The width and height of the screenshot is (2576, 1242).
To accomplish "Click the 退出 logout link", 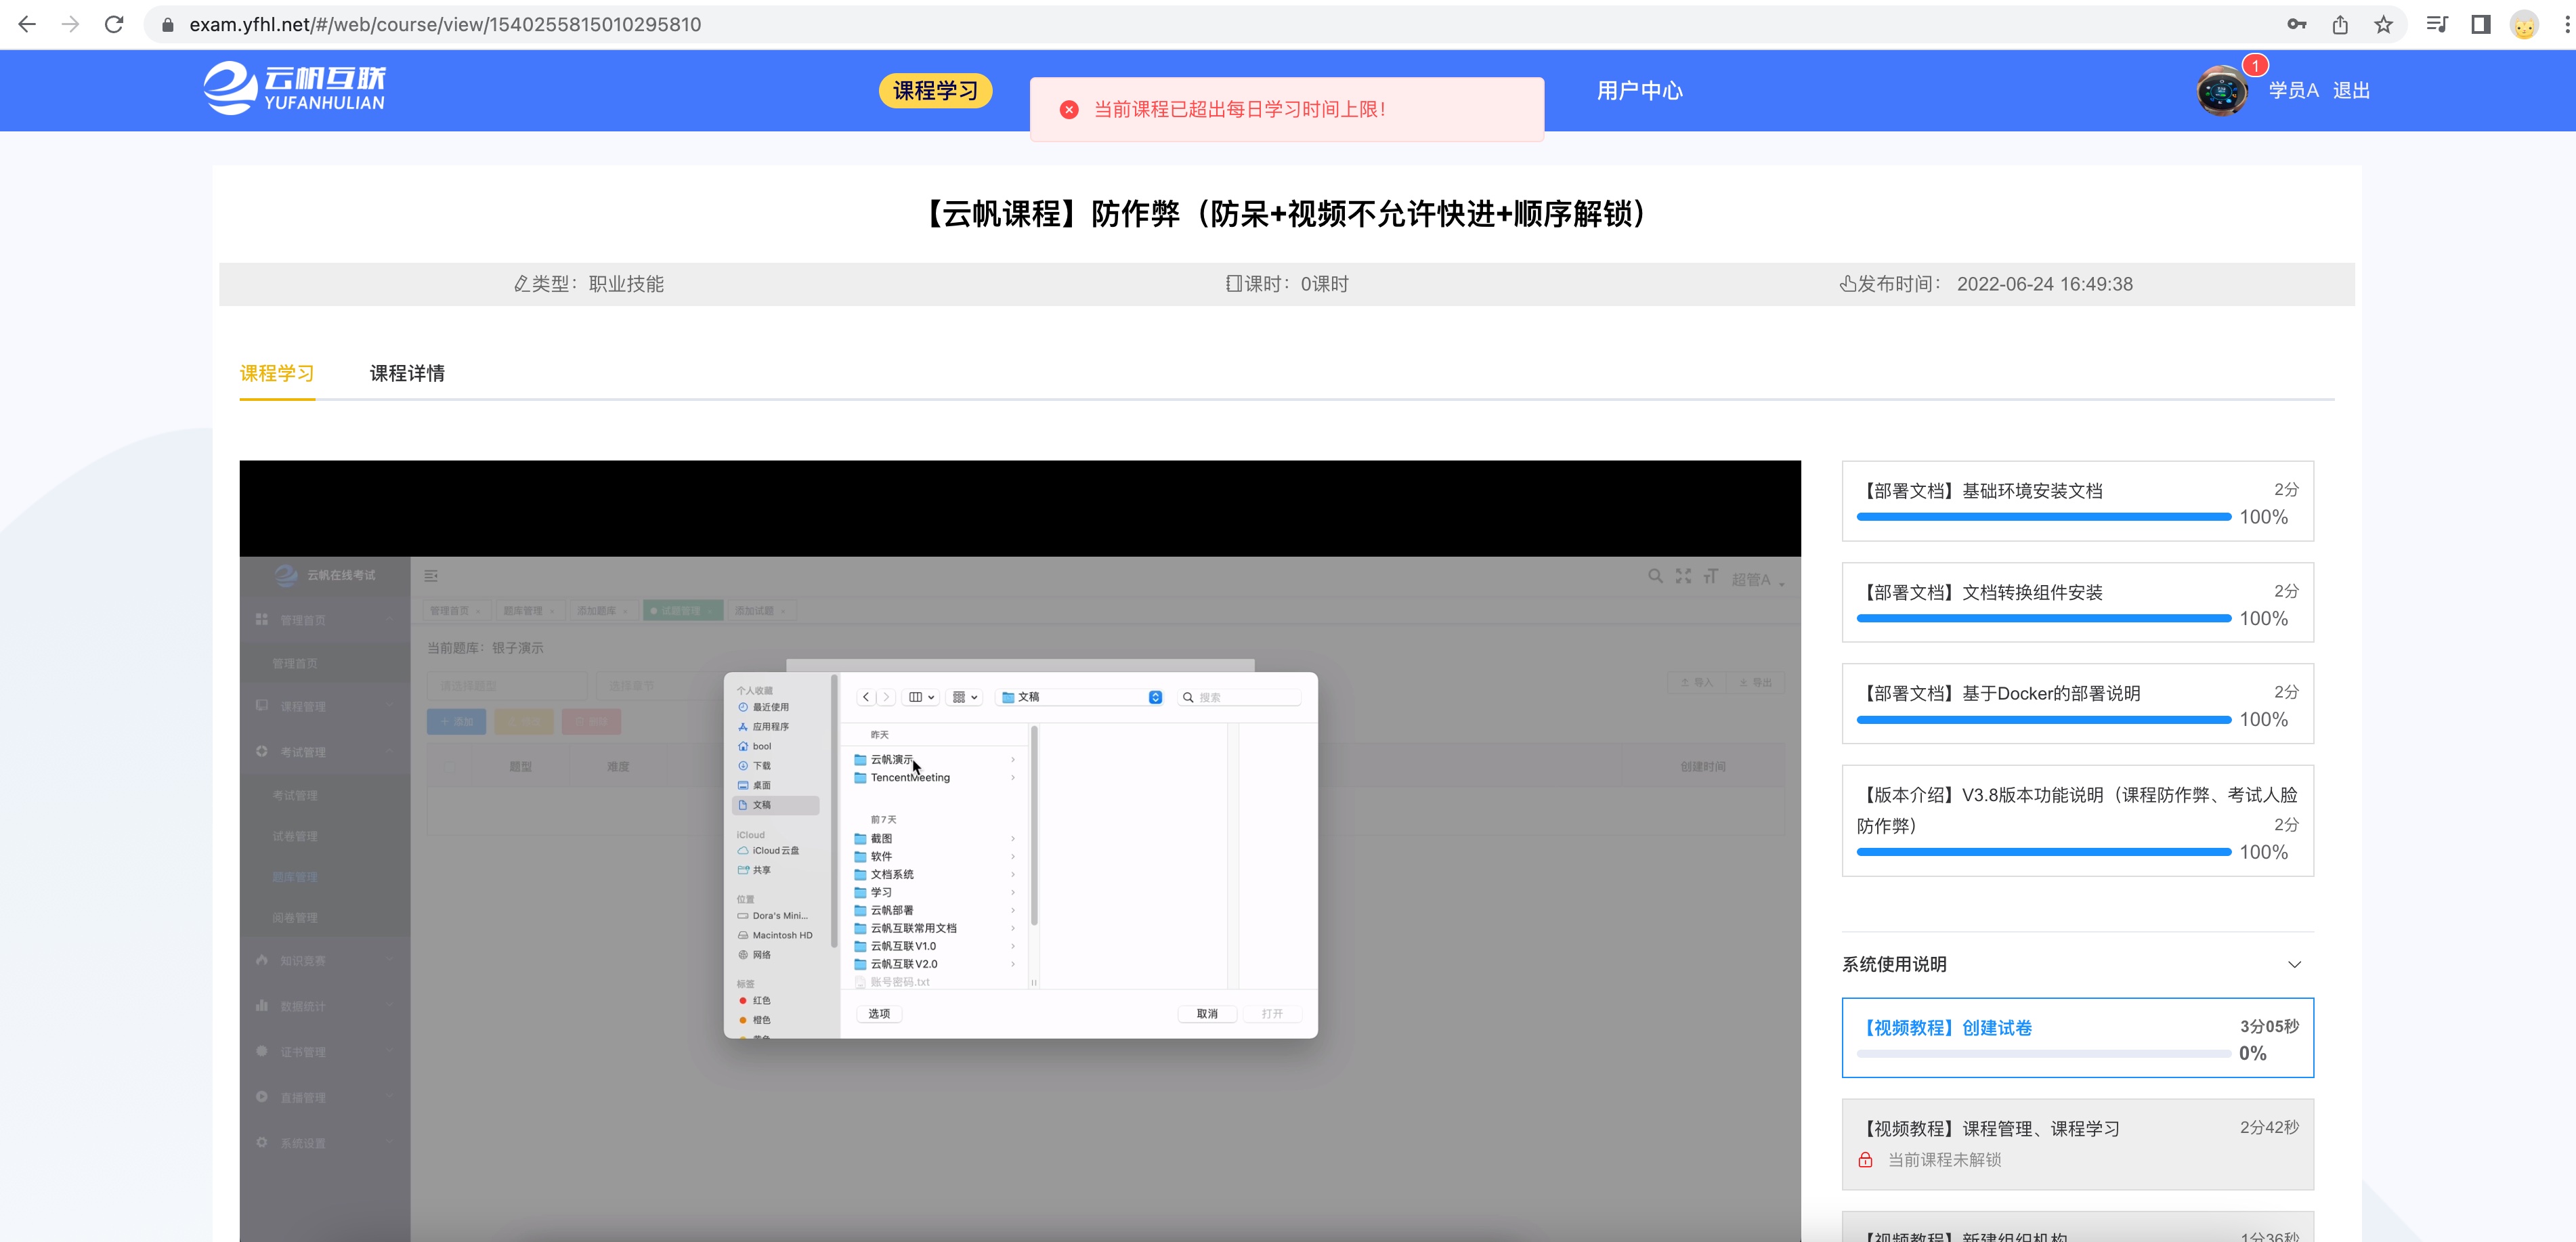I will [x=2351, y=90].
